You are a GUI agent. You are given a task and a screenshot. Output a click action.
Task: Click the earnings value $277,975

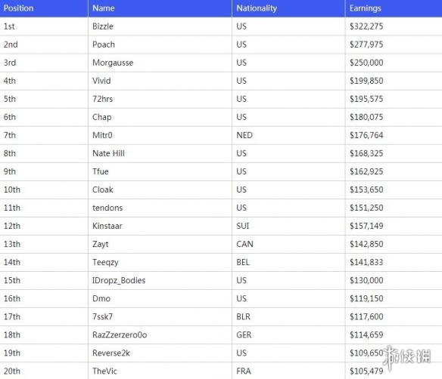pos(366,45)
